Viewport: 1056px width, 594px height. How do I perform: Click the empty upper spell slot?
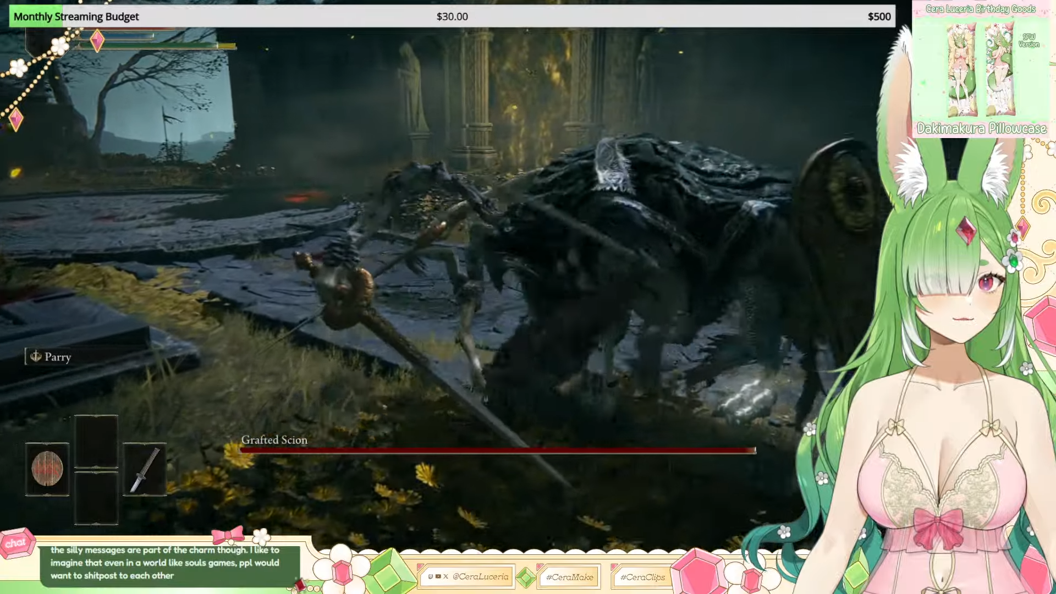tap(96, 442)
